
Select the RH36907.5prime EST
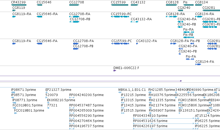click(x=150, y=113)
